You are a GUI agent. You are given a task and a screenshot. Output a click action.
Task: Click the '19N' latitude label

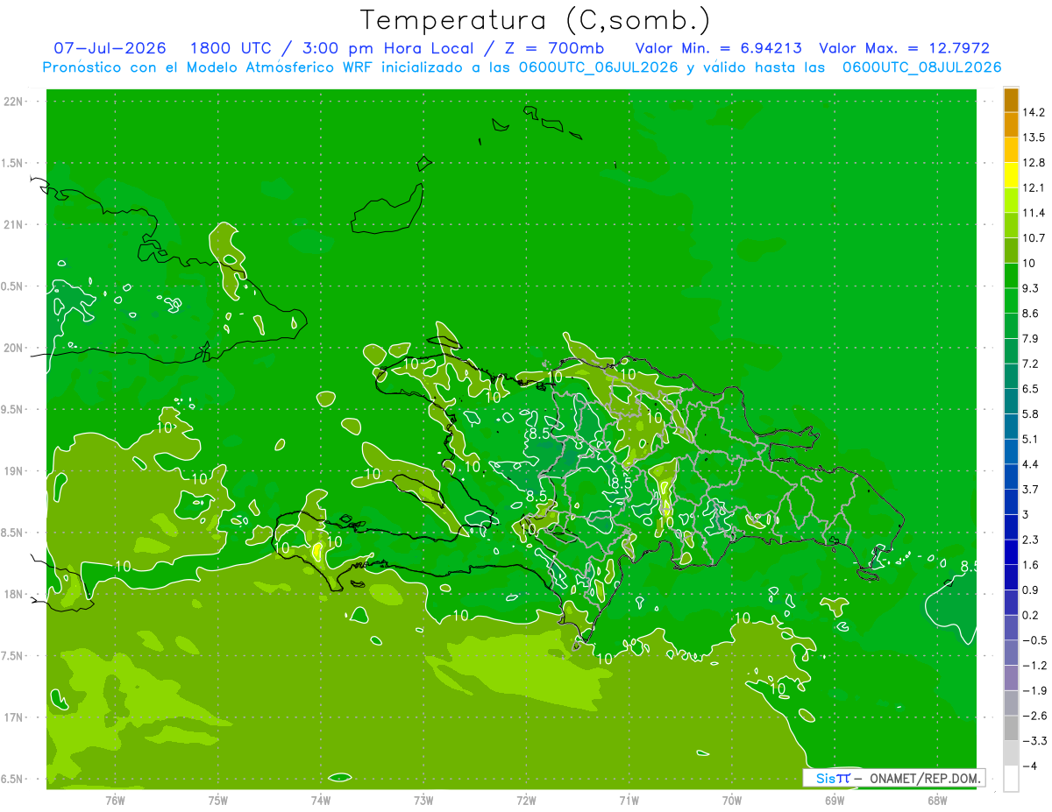pyautogui.click(x=13, y=471)
